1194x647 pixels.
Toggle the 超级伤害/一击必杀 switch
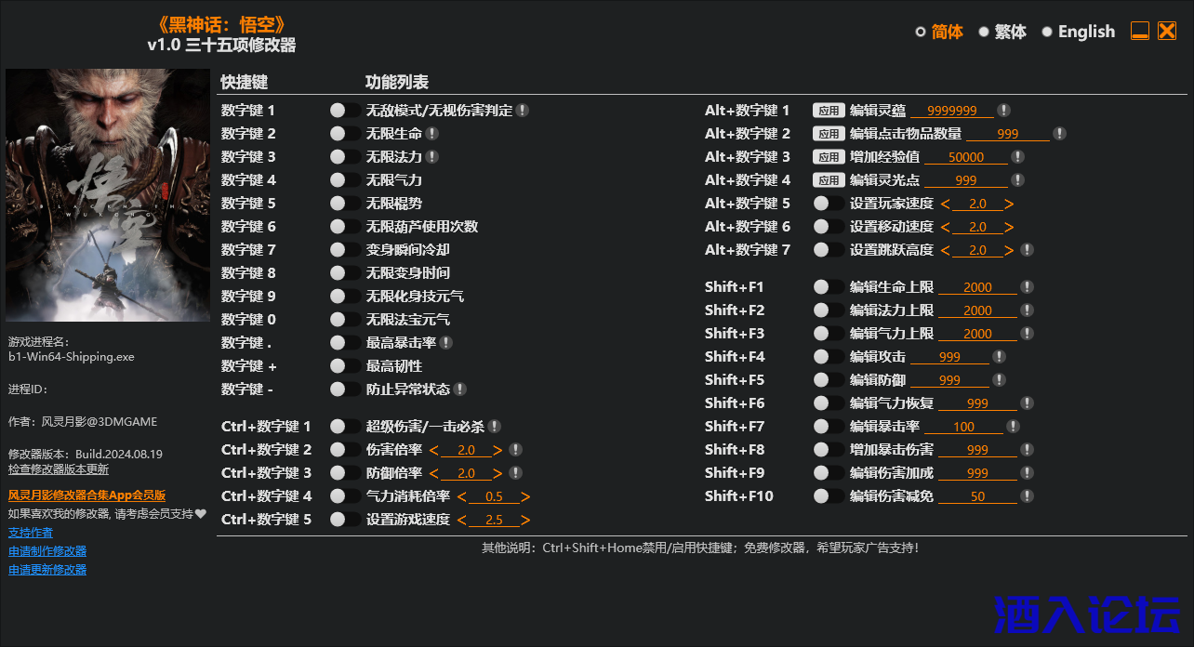[x=344, y=426]
